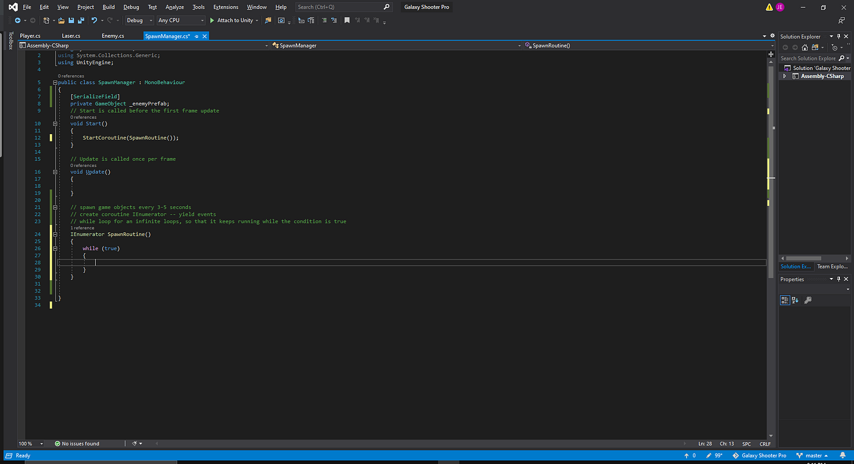Click the pencil pending changes 99* indicator
Image resolution: width=854 pixels, height=464 pixels.
(714, 455)
